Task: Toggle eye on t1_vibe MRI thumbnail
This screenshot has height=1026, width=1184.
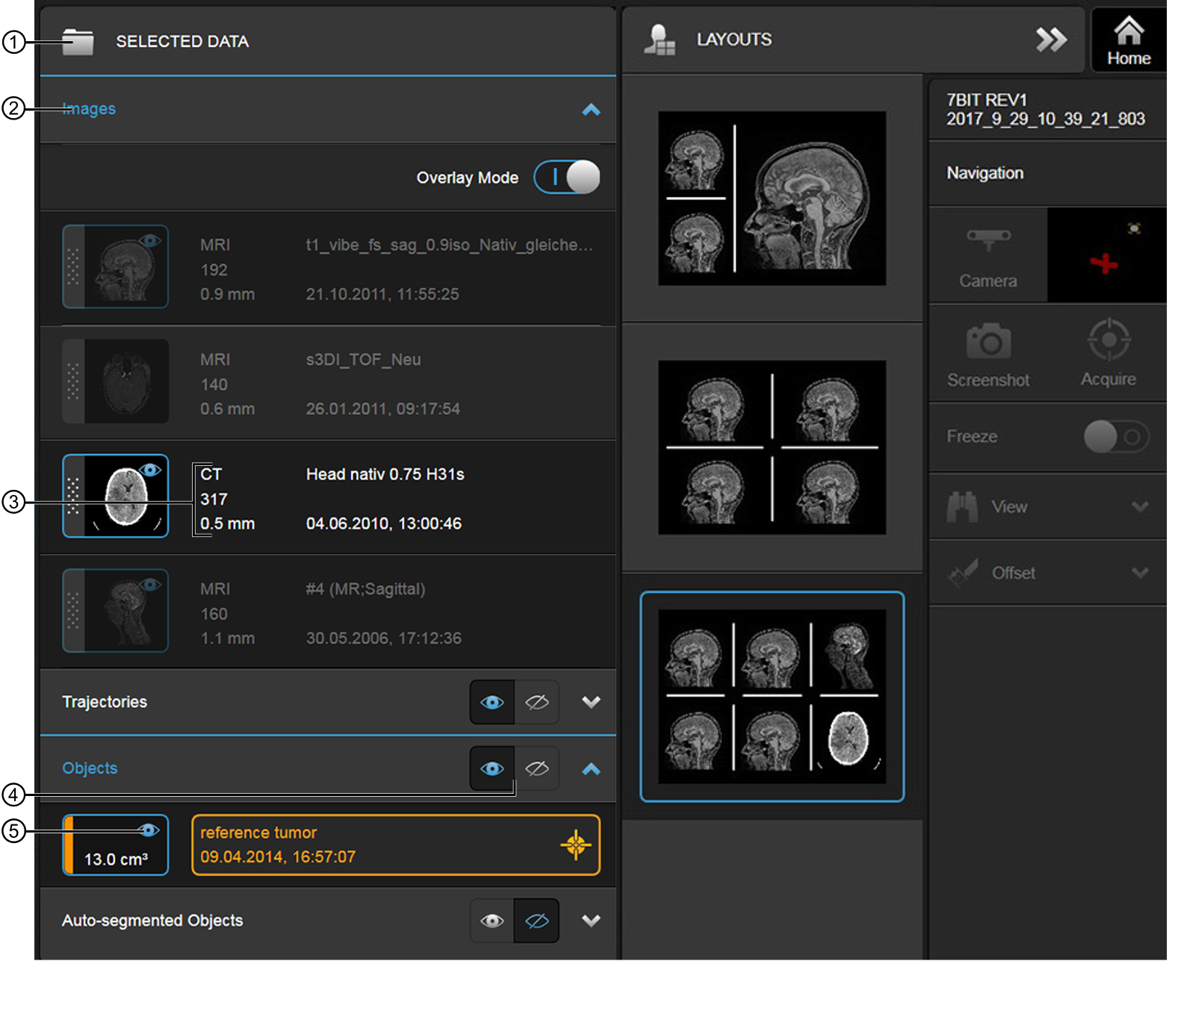Action: (x=150, y=240)
